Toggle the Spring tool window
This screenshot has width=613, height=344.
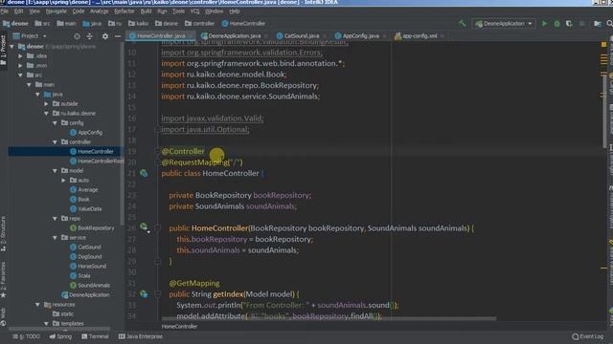point(60,336)
